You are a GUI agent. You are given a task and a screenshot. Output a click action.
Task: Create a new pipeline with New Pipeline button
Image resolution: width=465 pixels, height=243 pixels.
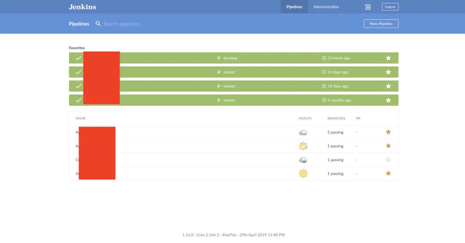click(x=381, y=24)
